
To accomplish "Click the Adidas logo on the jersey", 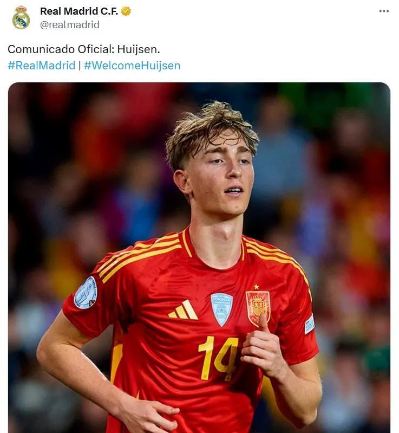I will click(x=182, y=310).
